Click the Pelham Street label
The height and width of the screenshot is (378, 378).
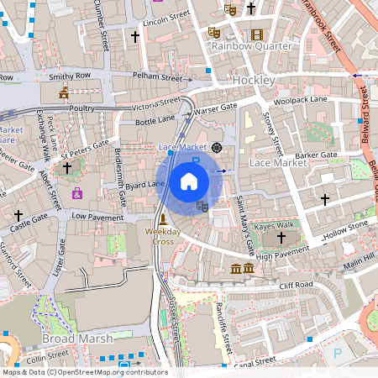tap(158, 76)
